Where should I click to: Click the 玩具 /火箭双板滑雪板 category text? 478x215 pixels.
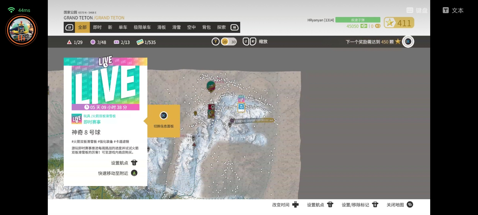pos(99,116)
